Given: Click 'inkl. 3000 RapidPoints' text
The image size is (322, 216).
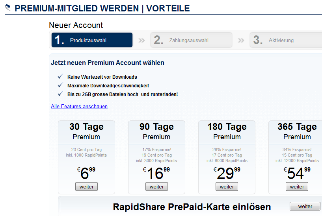Looking at the screenshot, I should pyautogui.click(x=156, y=161).
